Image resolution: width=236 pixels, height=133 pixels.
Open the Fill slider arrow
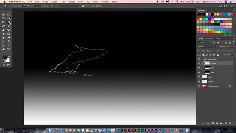(x=233, y=55)
